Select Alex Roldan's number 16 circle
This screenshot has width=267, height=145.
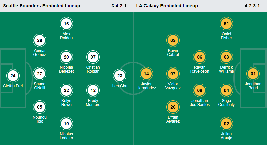[x=66, y=24]
